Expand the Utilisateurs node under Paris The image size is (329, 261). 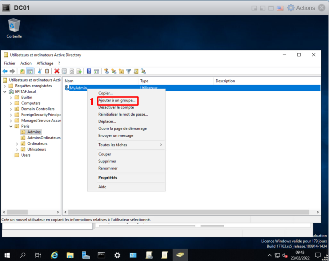click(x=17, y=149)
